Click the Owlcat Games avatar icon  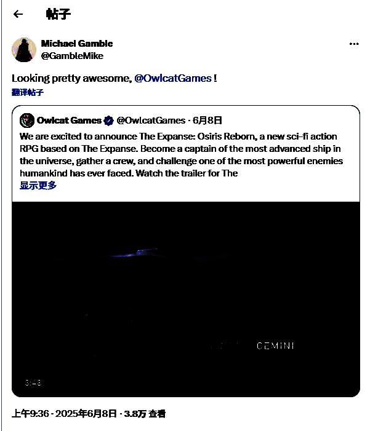(x=27, y=121)
